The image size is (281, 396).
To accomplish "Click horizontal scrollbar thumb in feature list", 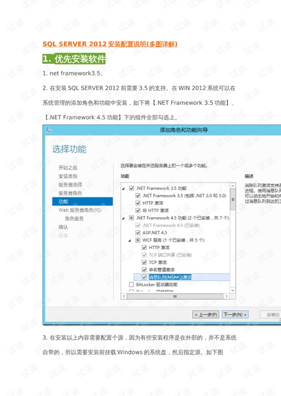I will [x=175, y=296].
